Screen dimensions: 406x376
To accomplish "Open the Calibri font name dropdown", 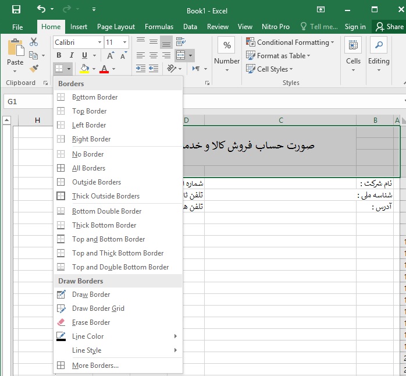I will click(x=99, y=42).
